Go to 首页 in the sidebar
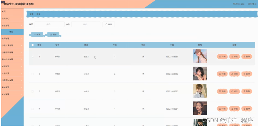258x126 pixels. (12, 12)
